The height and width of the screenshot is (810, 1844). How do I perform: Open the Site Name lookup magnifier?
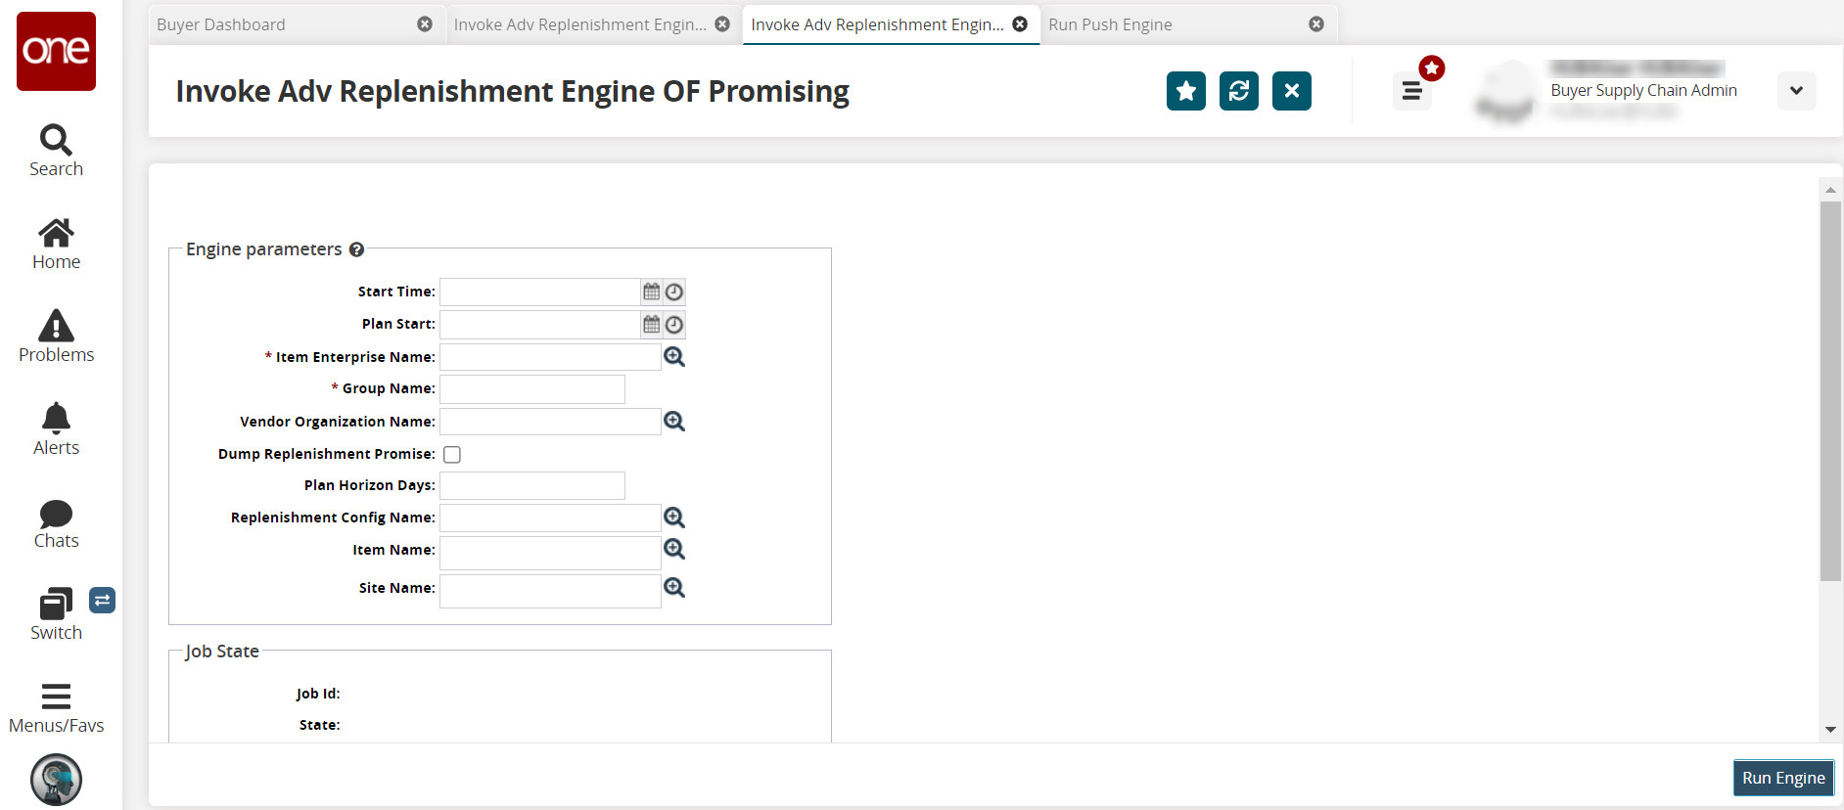click(674, 588)
